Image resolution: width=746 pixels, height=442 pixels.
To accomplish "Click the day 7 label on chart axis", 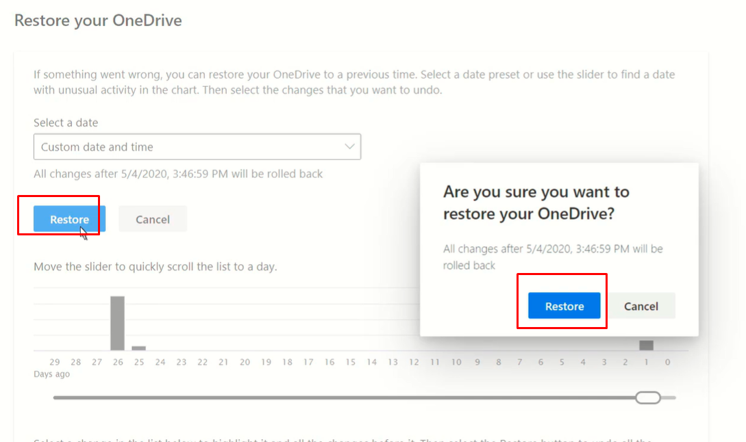I will [x=519, y=362].
